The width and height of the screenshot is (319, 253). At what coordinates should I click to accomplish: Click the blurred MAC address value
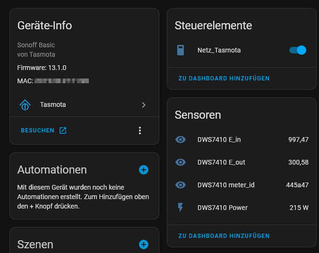pyautogui.click(x=61, y=81)
